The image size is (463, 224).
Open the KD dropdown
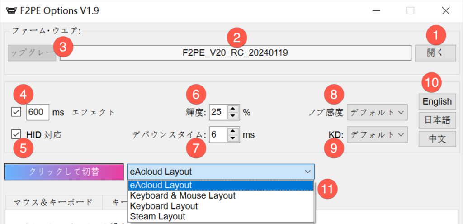(378, 135)
